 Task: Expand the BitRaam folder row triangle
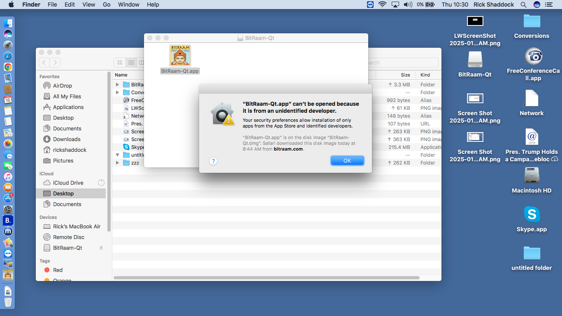tap(117, 85)
